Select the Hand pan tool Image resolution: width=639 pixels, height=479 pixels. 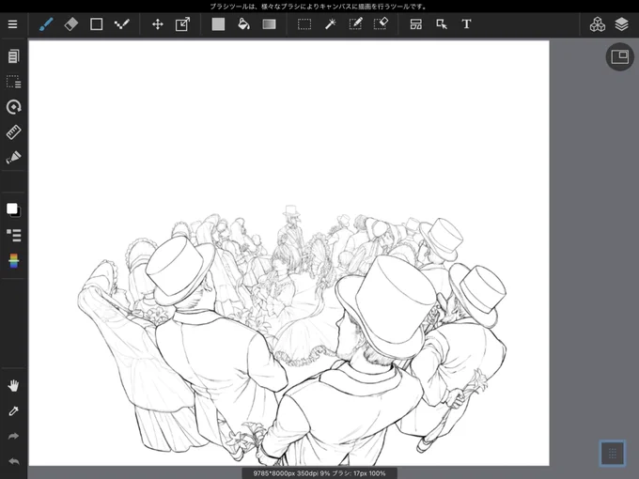click(x=13, y=386)
